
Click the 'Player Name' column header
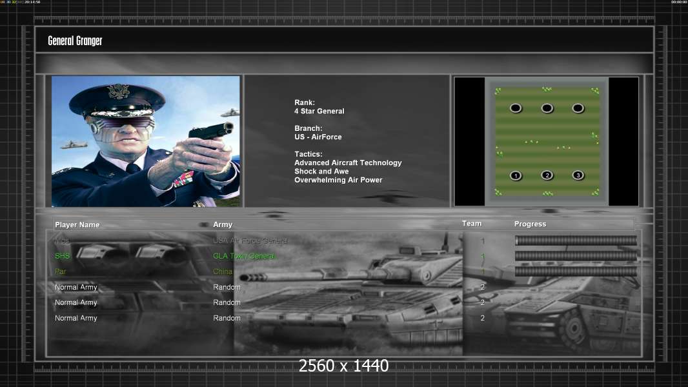(x=77, y=225)
